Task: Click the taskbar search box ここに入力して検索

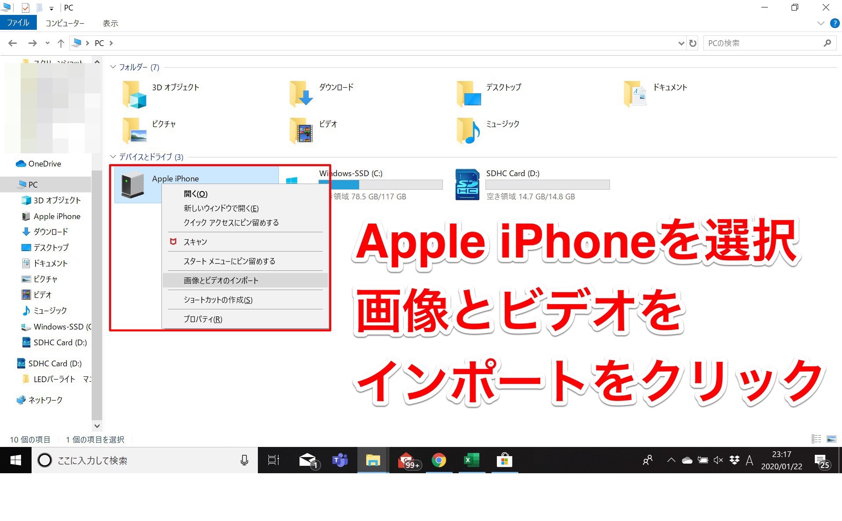Action: [145, 460]
